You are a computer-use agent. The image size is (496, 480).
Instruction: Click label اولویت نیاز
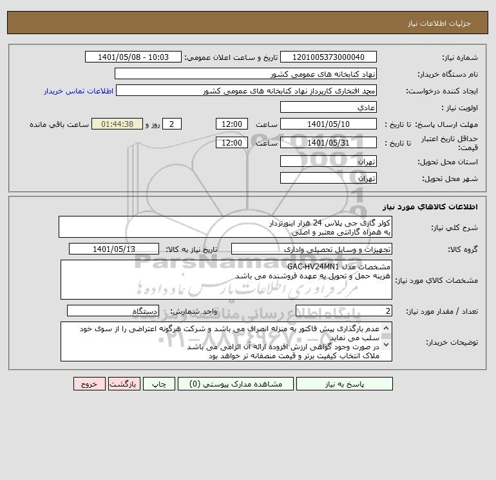[460, 108]
